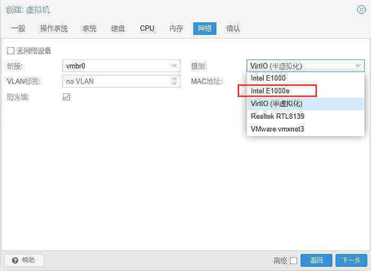Select VirtIO (半虚拟化) in the list
371x271 pixels.
click(305, 104)
